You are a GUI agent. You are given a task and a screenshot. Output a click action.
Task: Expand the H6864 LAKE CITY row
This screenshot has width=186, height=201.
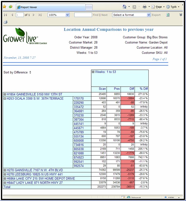click(5, 179)
